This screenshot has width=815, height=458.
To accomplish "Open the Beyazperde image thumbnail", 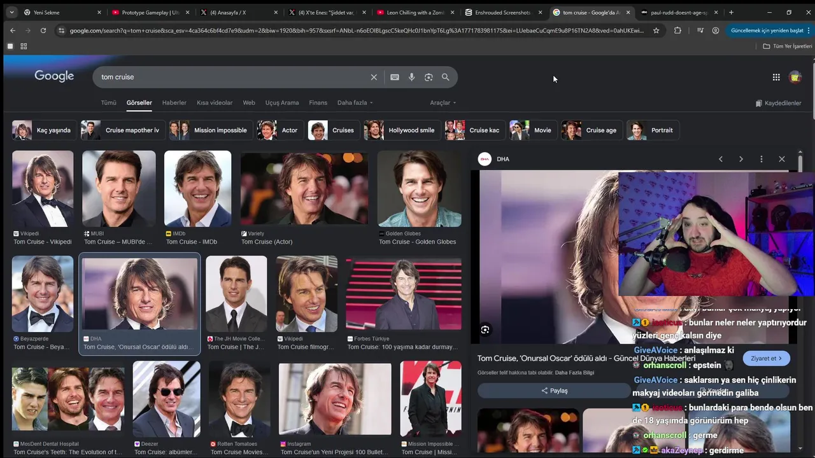I will [43, 294].
